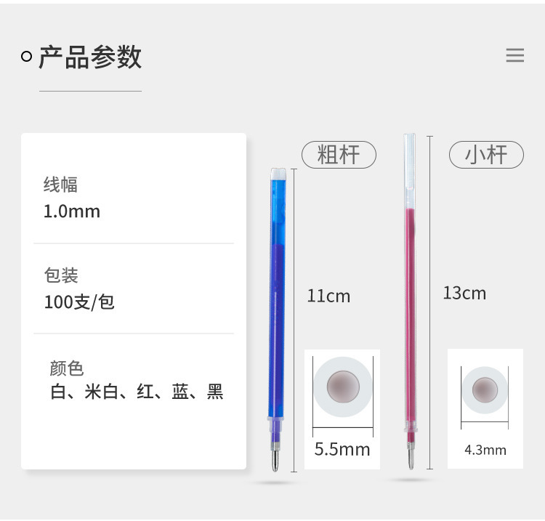Click the blue refill barrel
This screenshot has width=545, height=521.
point(278,291)
